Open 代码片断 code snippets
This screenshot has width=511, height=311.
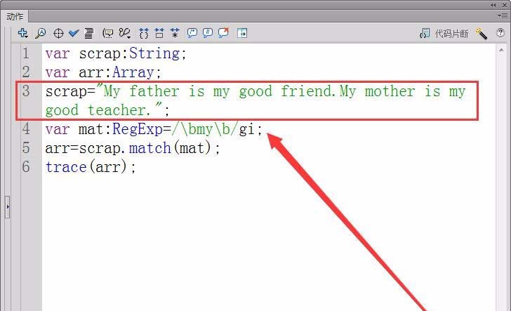pyautogui.click(x=444, y=33)
